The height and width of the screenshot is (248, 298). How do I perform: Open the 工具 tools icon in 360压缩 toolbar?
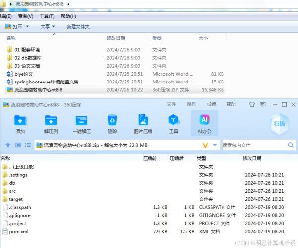(x=173, y=120)
